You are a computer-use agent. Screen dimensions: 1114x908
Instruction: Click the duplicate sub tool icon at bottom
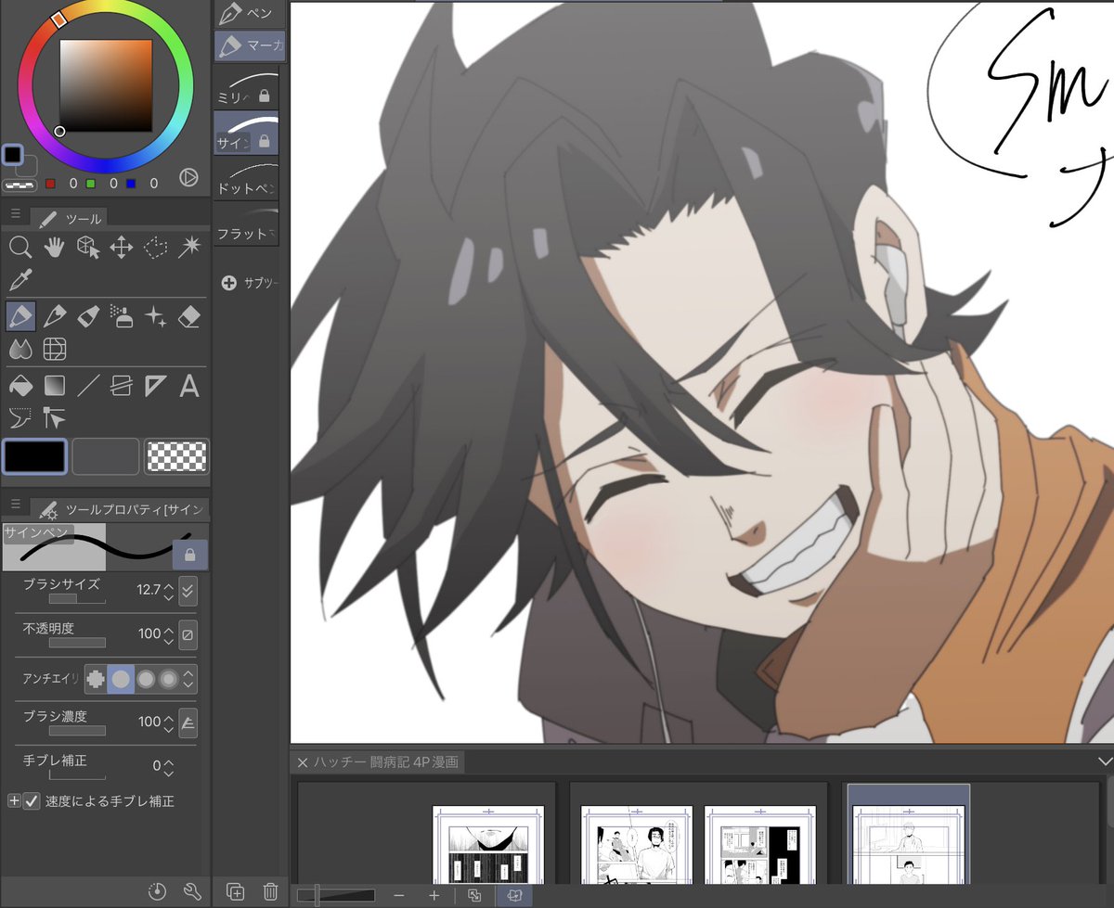click(x=235, y=891)
